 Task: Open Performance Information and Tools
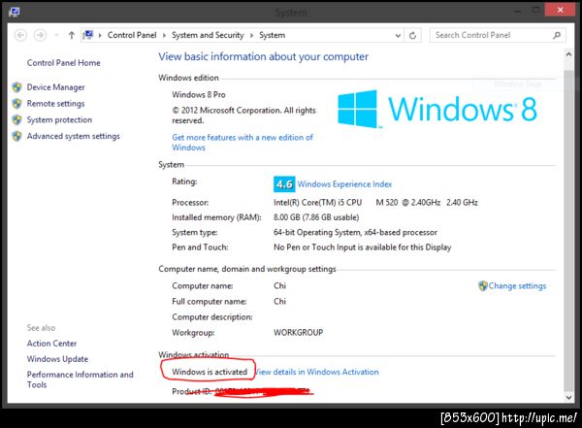(x=80, y=379)
